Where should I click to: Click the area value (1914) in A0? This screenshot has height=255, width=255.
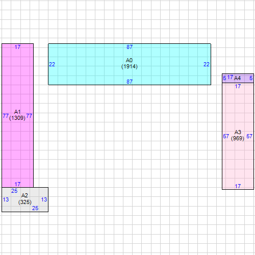pos(130,66)
